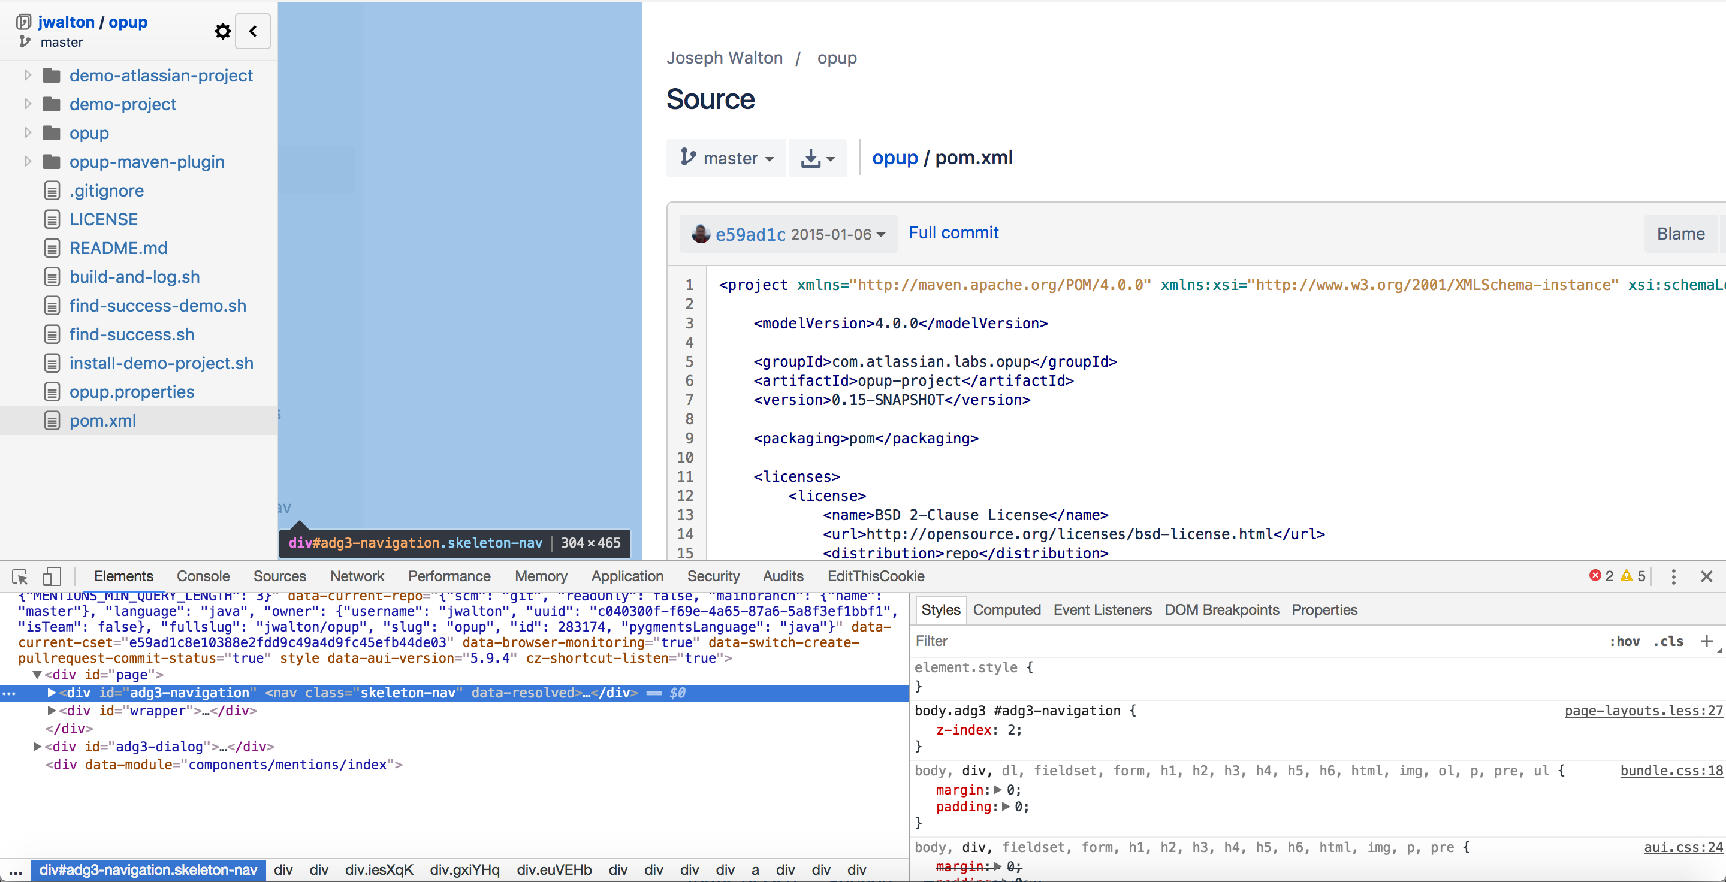This screenshot has height=882, width=1726.
Task: Collapse the file tree sidebar
Action: 252,31
